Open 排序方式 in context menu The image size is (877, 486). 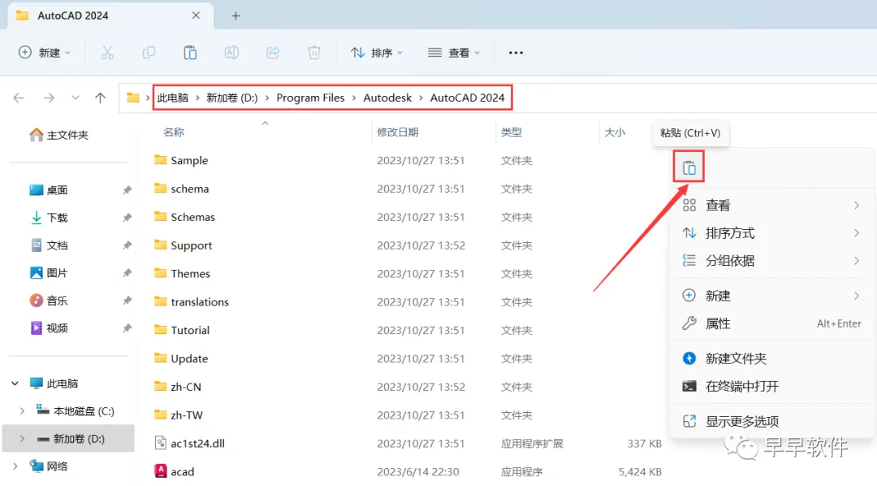pyautogui.click(x=772, y=233)
